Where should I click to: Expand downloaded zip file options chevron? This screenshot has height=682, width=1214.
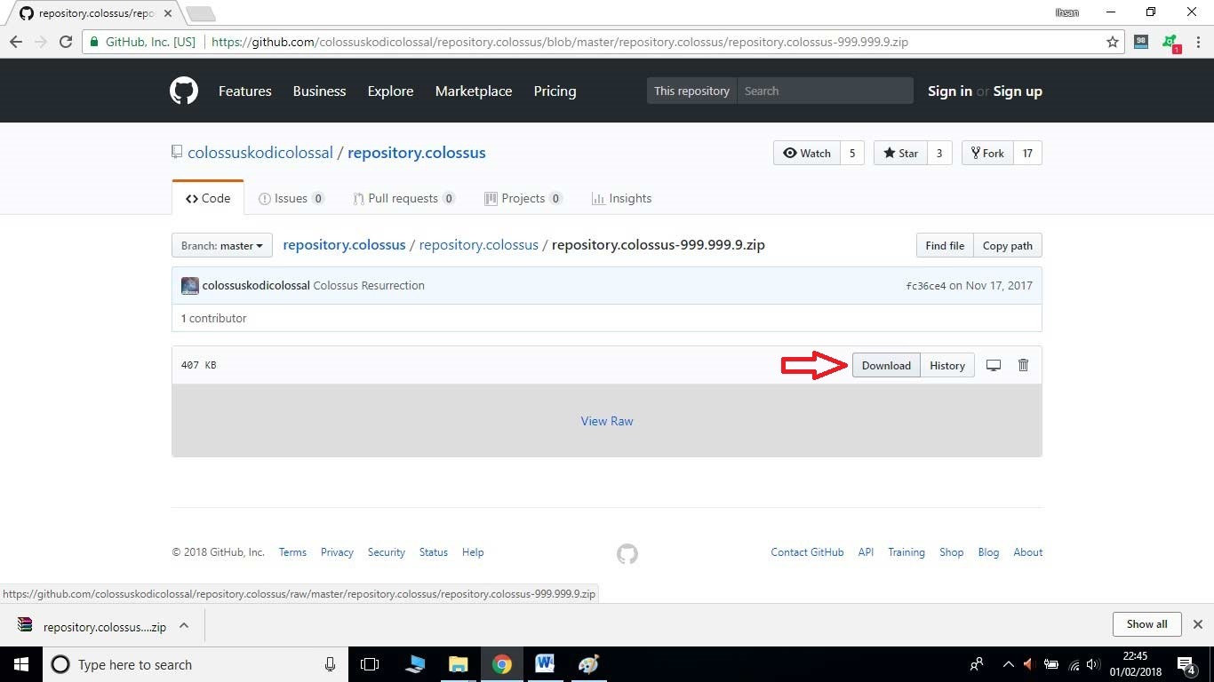[x=184, y=625]
